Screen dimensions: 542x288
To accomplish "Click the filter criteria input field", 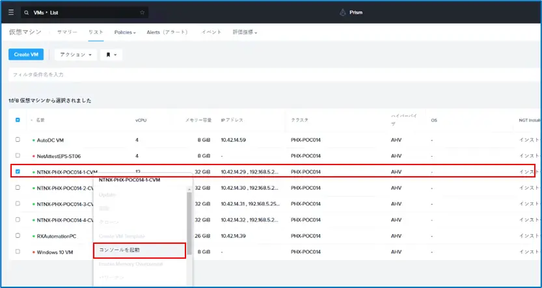I will (x=273, y=75).
